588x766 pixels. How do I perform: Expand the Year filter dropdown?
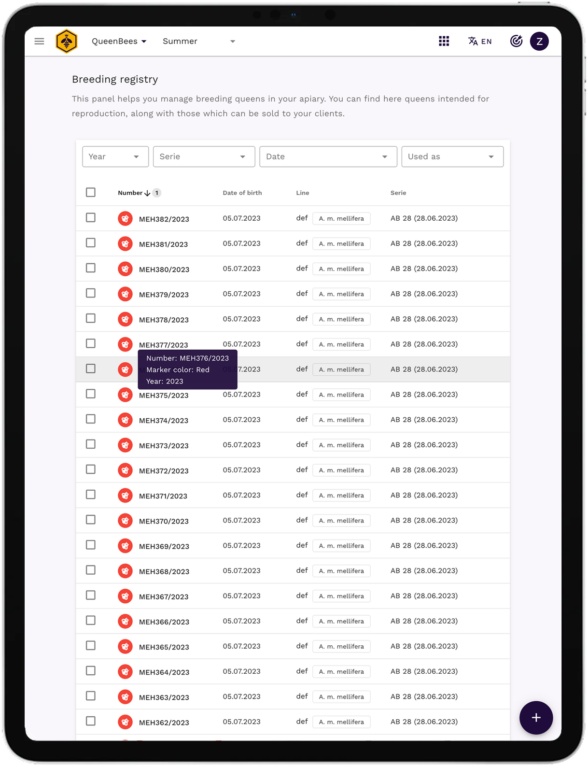click(115, 157)
